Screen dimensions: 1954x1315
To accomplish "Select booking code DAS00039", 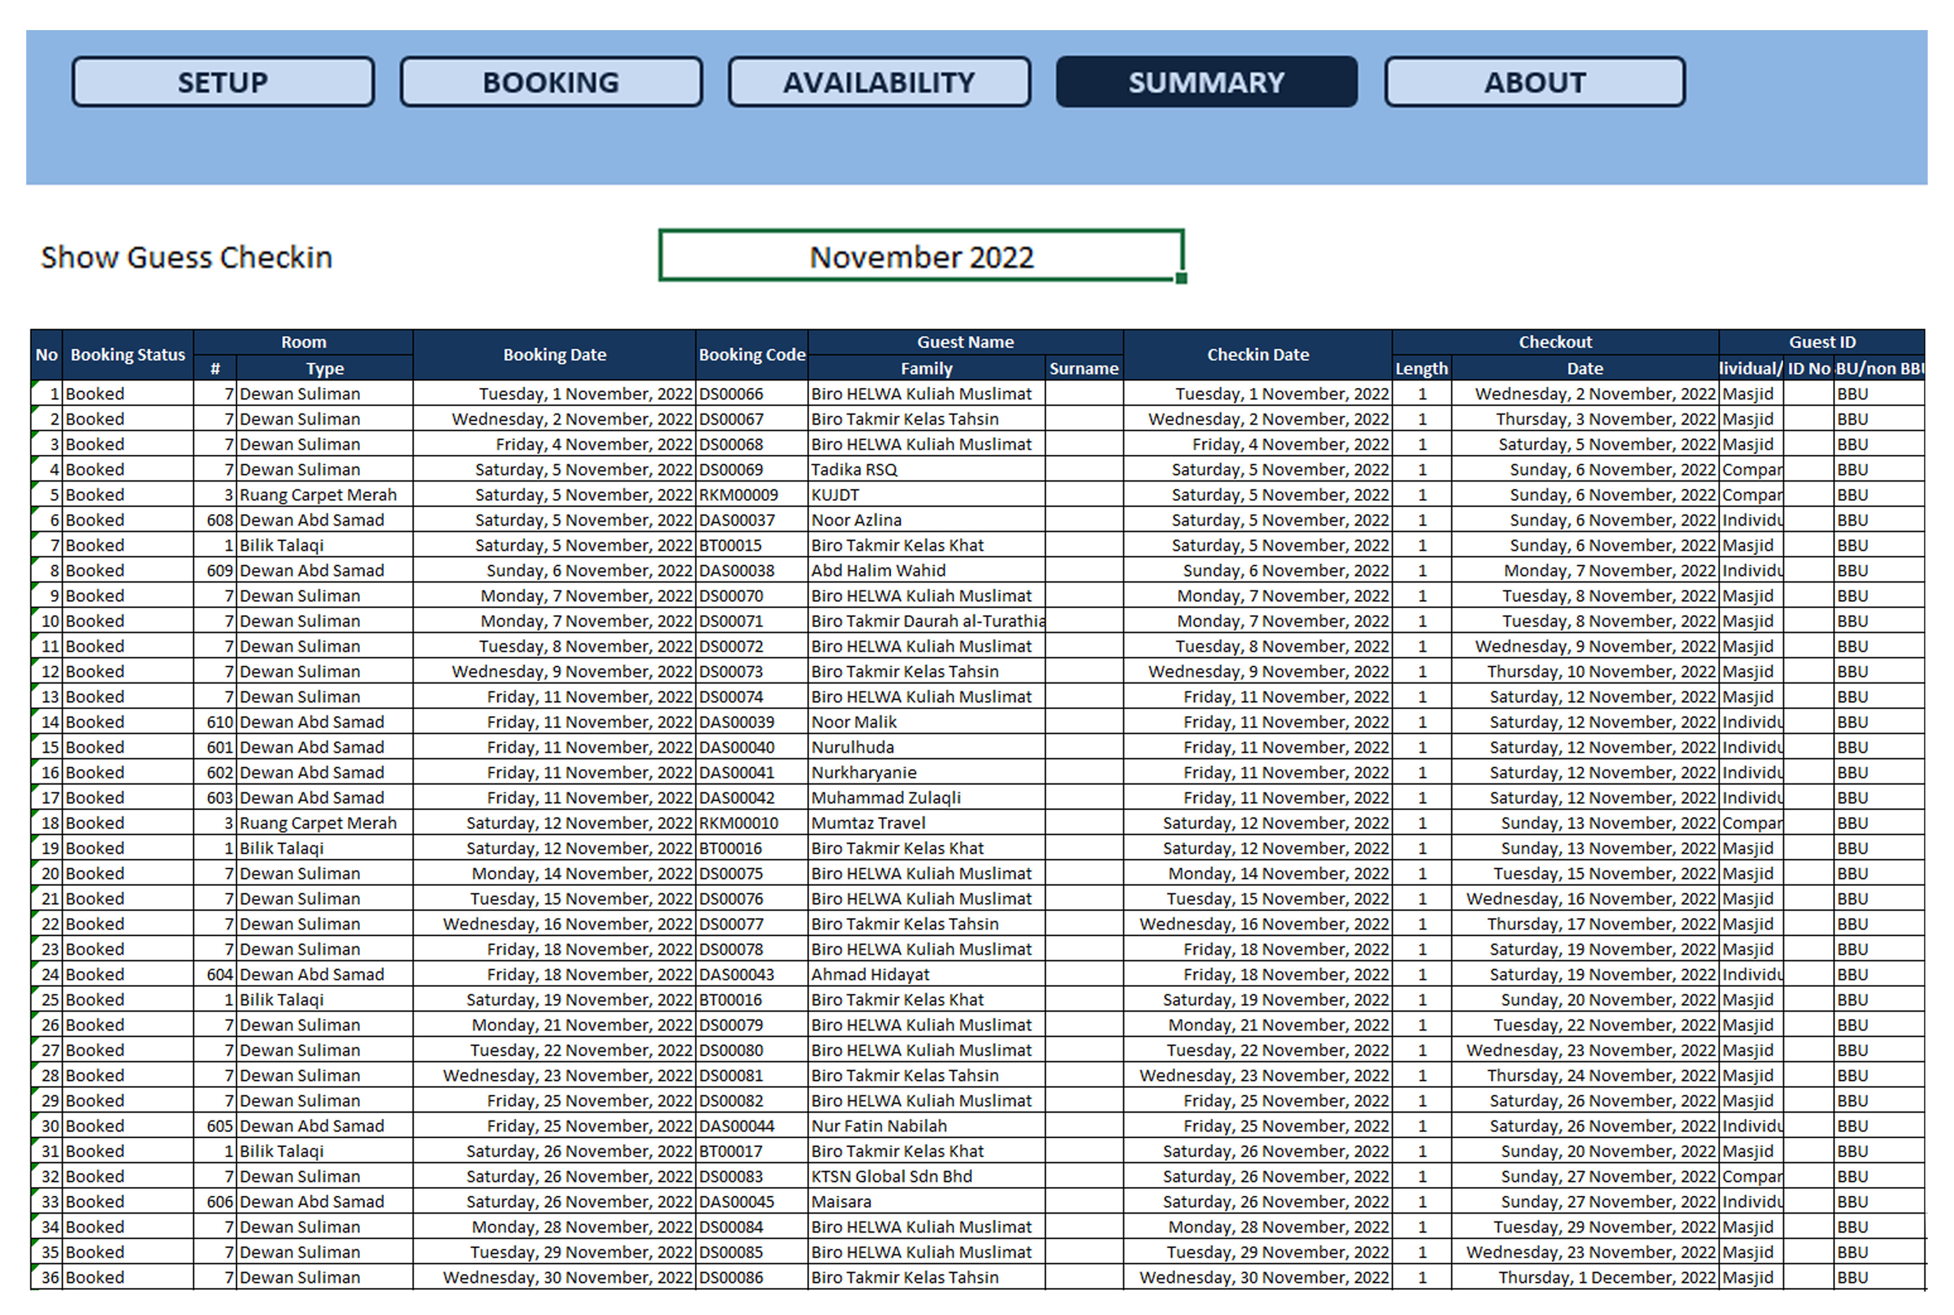I will 752,722.
